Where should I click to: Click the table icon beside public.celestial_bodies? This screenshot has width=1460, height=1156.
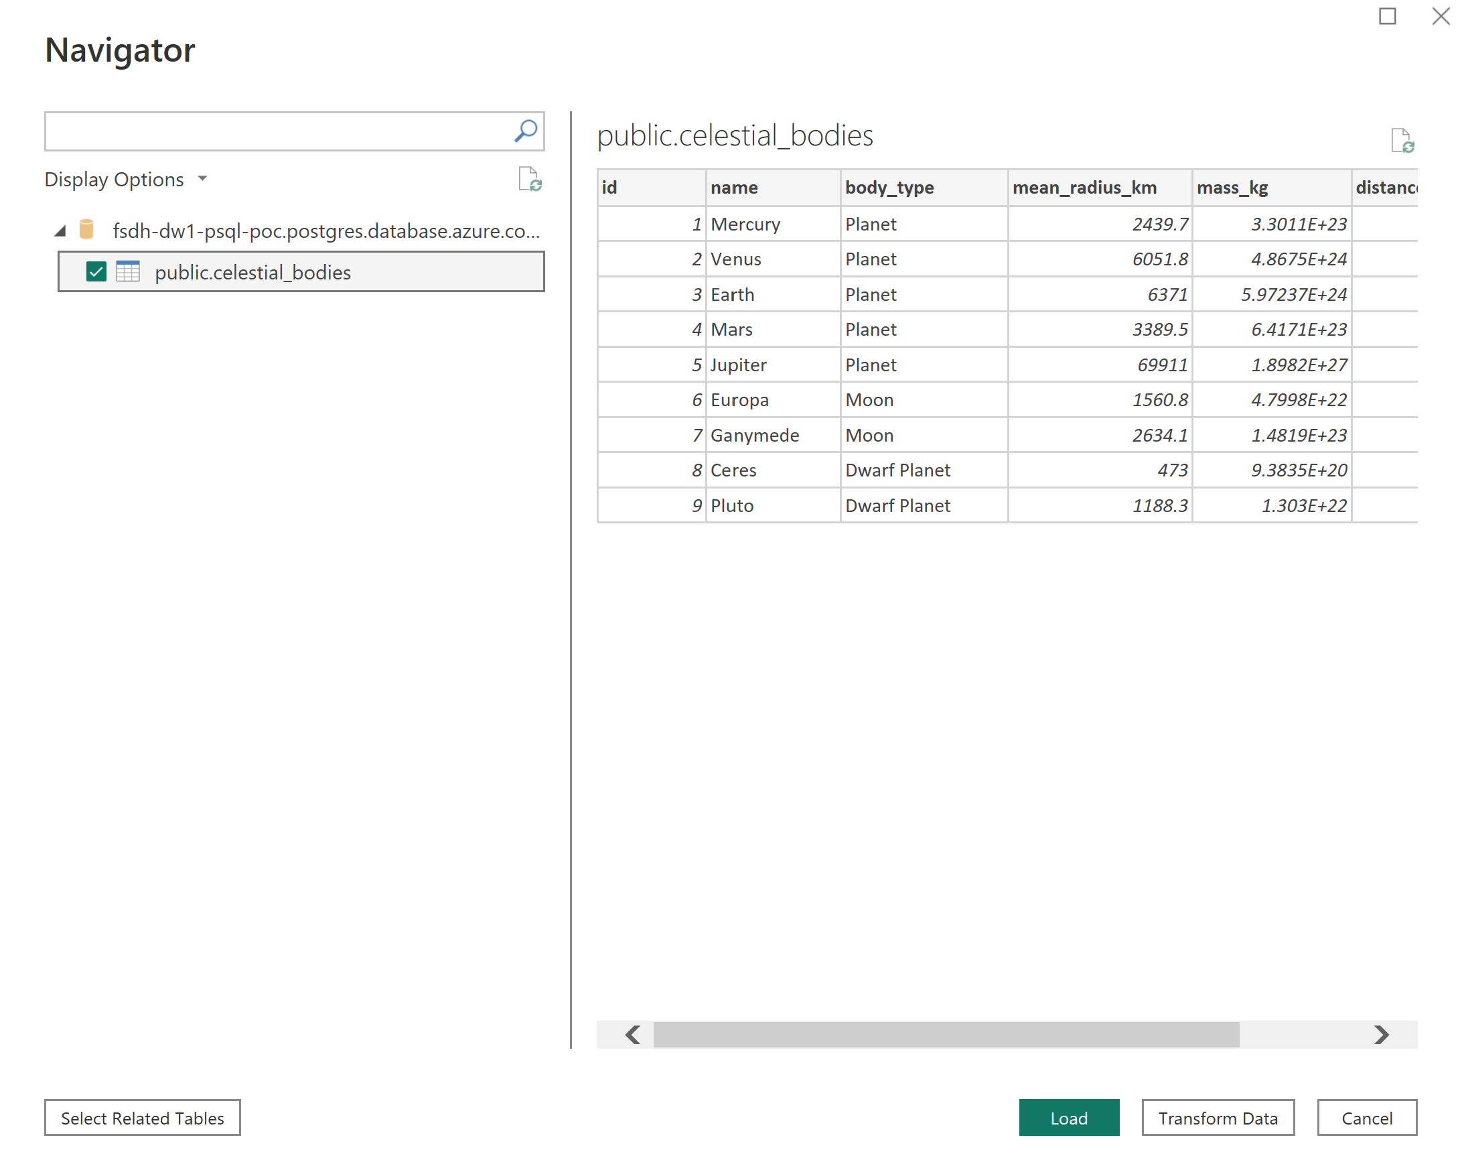pyautogui.click(x=127, y=271)
